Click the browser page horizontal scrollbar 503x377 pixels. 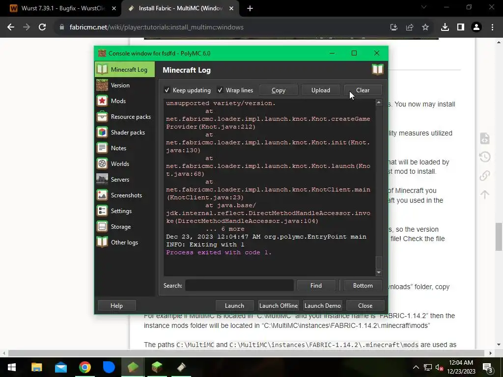[246, 353]
